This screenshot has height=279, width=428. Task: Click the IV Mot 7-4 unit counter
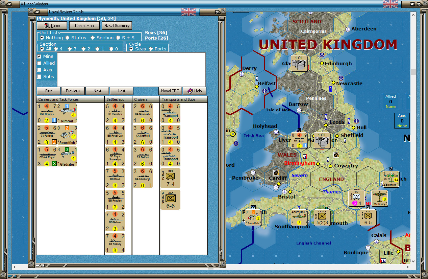[x=170, y=178]
